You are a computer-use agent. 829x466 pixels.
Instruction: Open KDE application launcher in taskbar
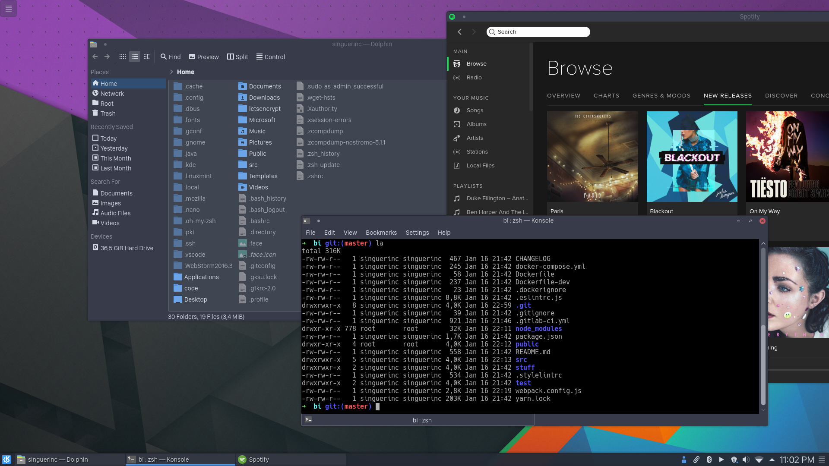[6, 460]
